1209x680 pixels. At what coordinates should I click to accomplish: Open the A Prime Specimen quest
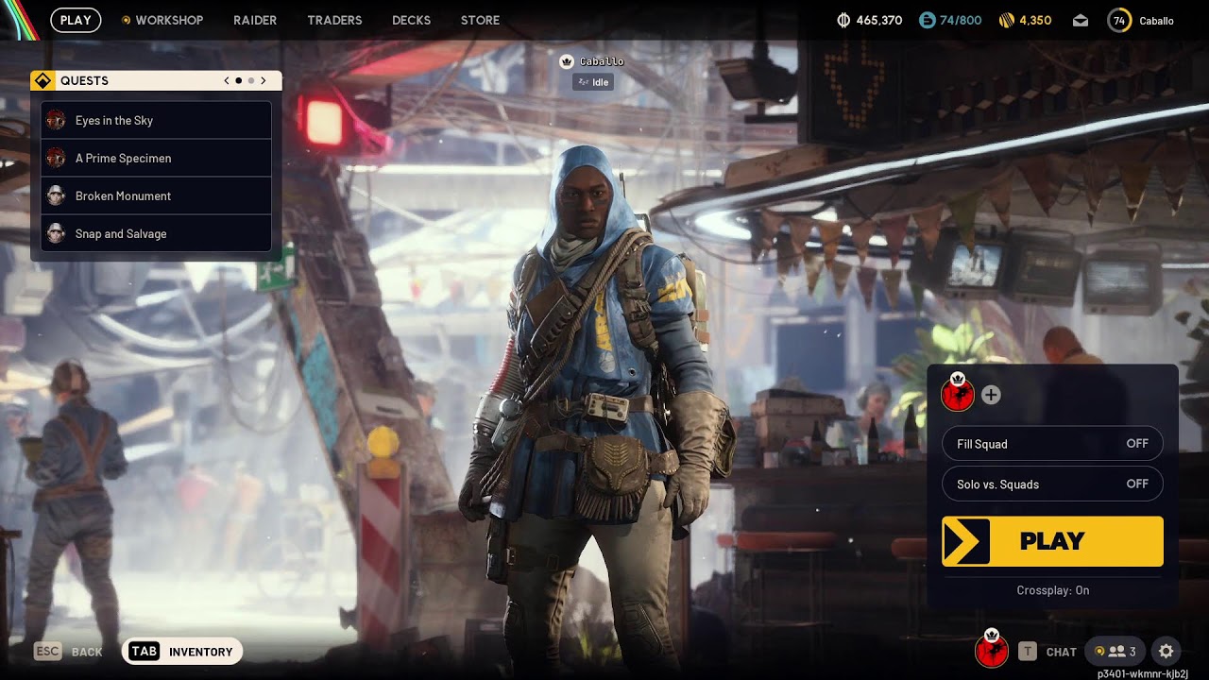click(x=156, y=158)
